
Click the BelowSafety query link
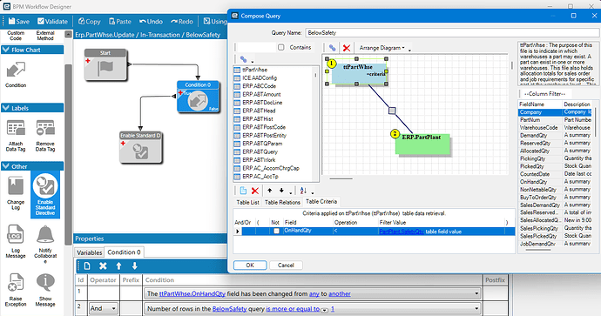click(x=230, y=309)
